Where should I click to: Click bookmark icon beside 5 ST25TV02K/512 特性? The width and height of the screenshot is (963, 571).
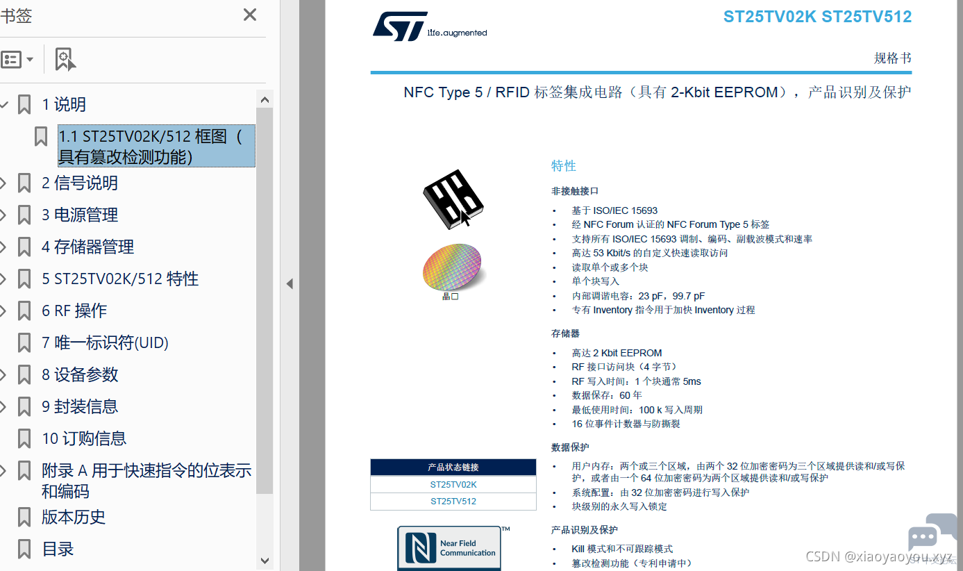[24, 279]
